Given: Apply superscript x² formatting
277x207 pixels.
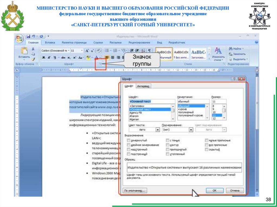Looking at the screenshot, I should [75, 57].
